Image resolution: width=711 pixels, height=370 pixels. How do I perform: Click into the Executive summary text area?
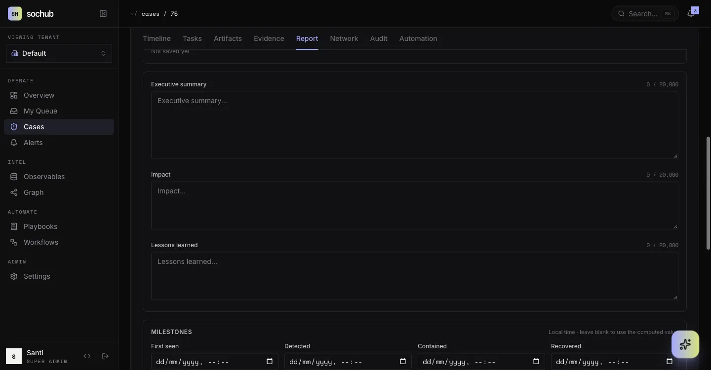(x=414, y=125)
